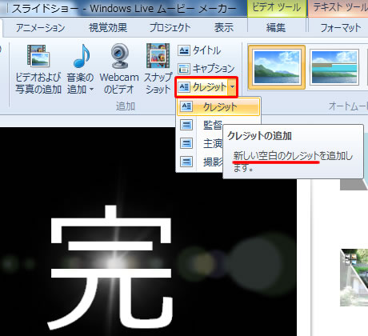
Task: Click the 完 preview frame
Action: click(x=148, y=231)
